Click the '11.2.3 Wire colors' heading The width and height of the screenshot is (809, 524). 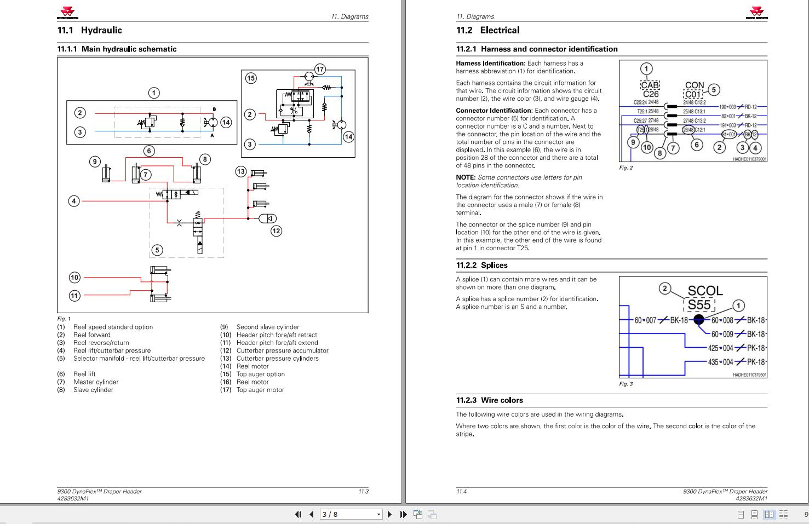coord(490,400)
